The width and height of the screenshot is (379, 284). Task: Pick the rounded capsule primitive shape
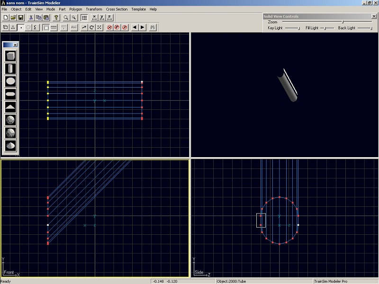(x=10, y=94)
